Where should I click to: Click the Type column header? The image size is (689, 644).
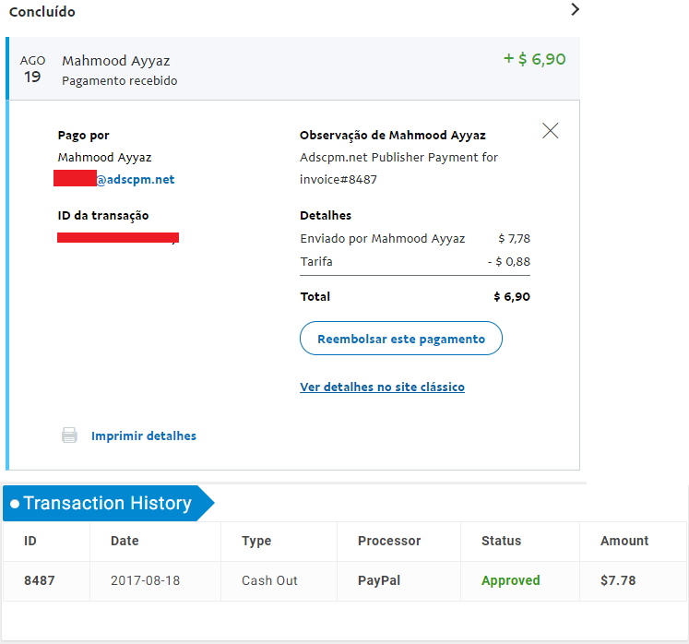[x=256, y=542]
